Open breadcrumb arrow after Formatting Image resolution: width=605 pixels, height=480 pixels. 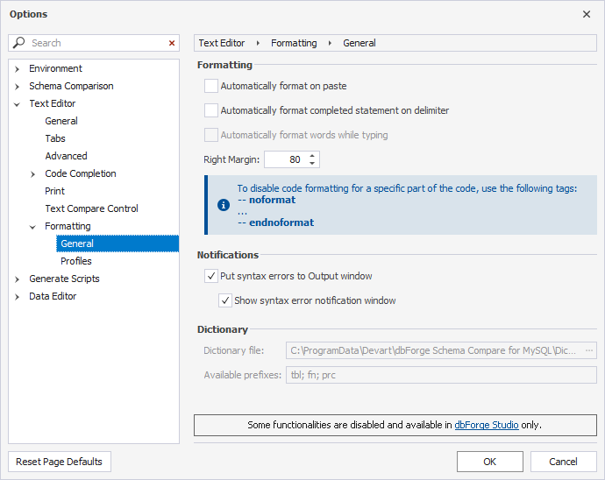pyautogui.click(x=330, y=43)
